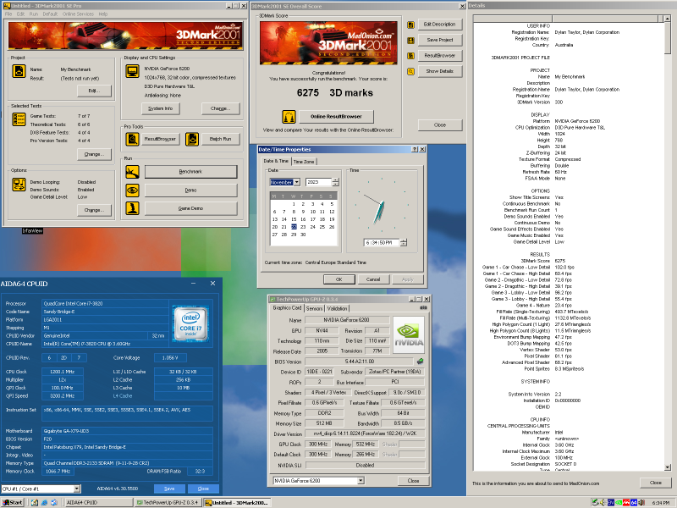The image size is (677, 508).
Task: Click the icon left of Online ResultBrowser button
Action: (289, 117)
